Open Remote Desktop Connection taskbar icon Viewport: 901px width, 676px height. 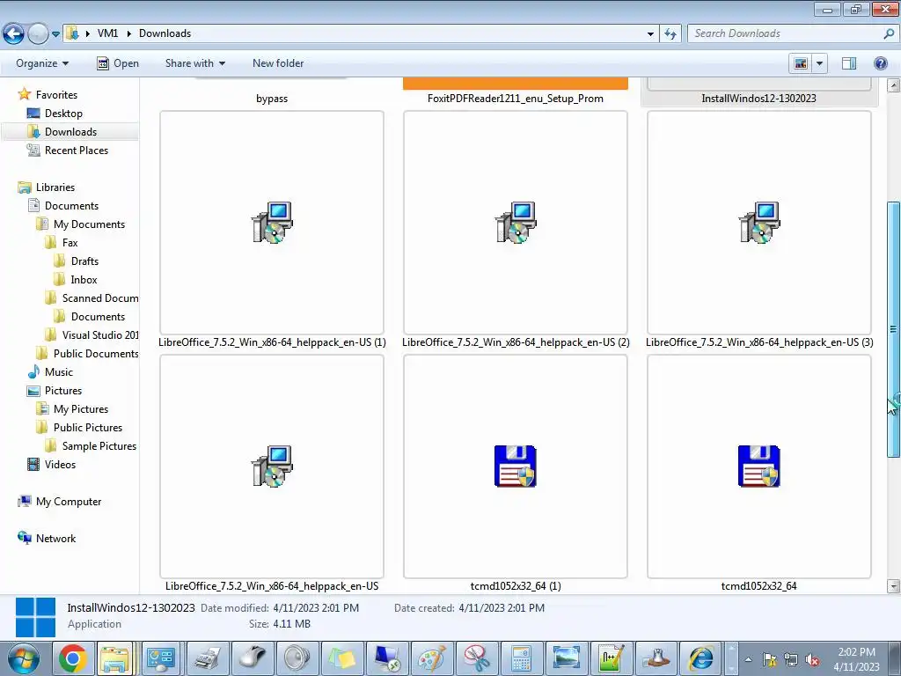[387, 658]
